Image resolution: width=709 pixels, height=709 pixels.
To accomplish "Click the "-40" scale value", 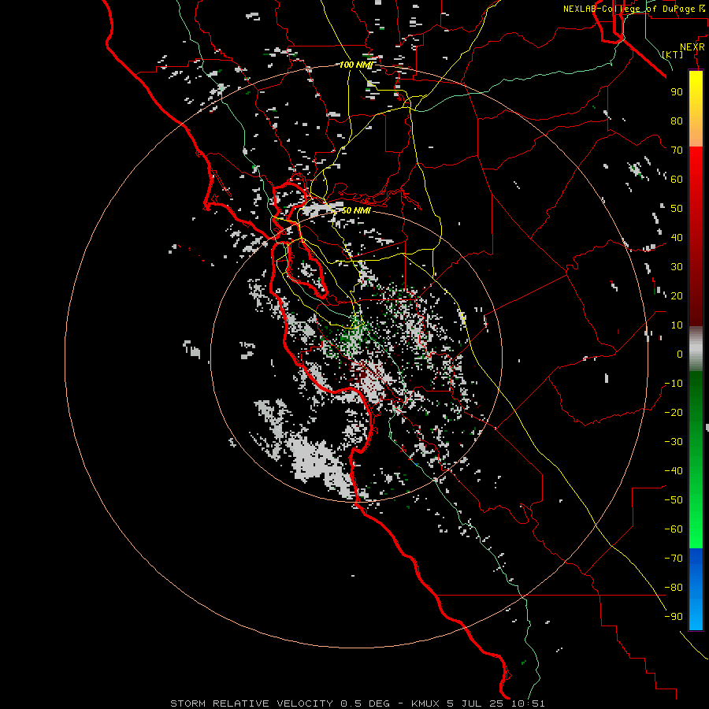I will pos(674,471).
